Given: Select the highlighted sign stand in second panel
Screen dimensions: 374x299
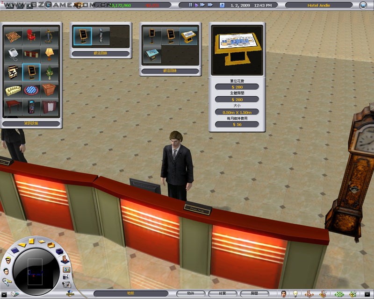Looking at the screenshot, I should pos(83,36).
